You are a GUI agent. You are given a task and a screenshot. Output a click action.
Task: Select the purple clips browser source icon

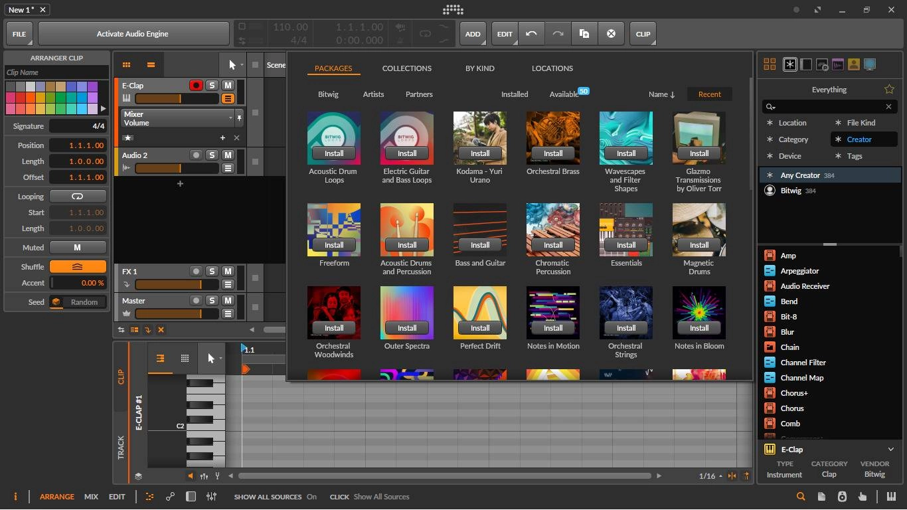[x=838, y=64]
